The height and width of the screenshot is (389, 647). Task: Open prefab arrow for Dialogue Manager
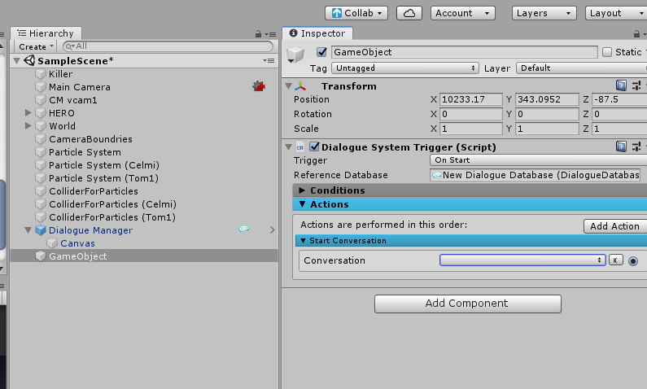[273, 229]
